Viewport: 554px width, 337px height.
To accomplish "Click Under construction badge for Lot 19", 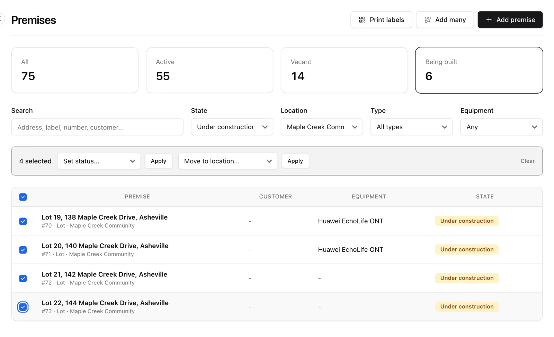I will pyautogui.click(x=467, y=221).
